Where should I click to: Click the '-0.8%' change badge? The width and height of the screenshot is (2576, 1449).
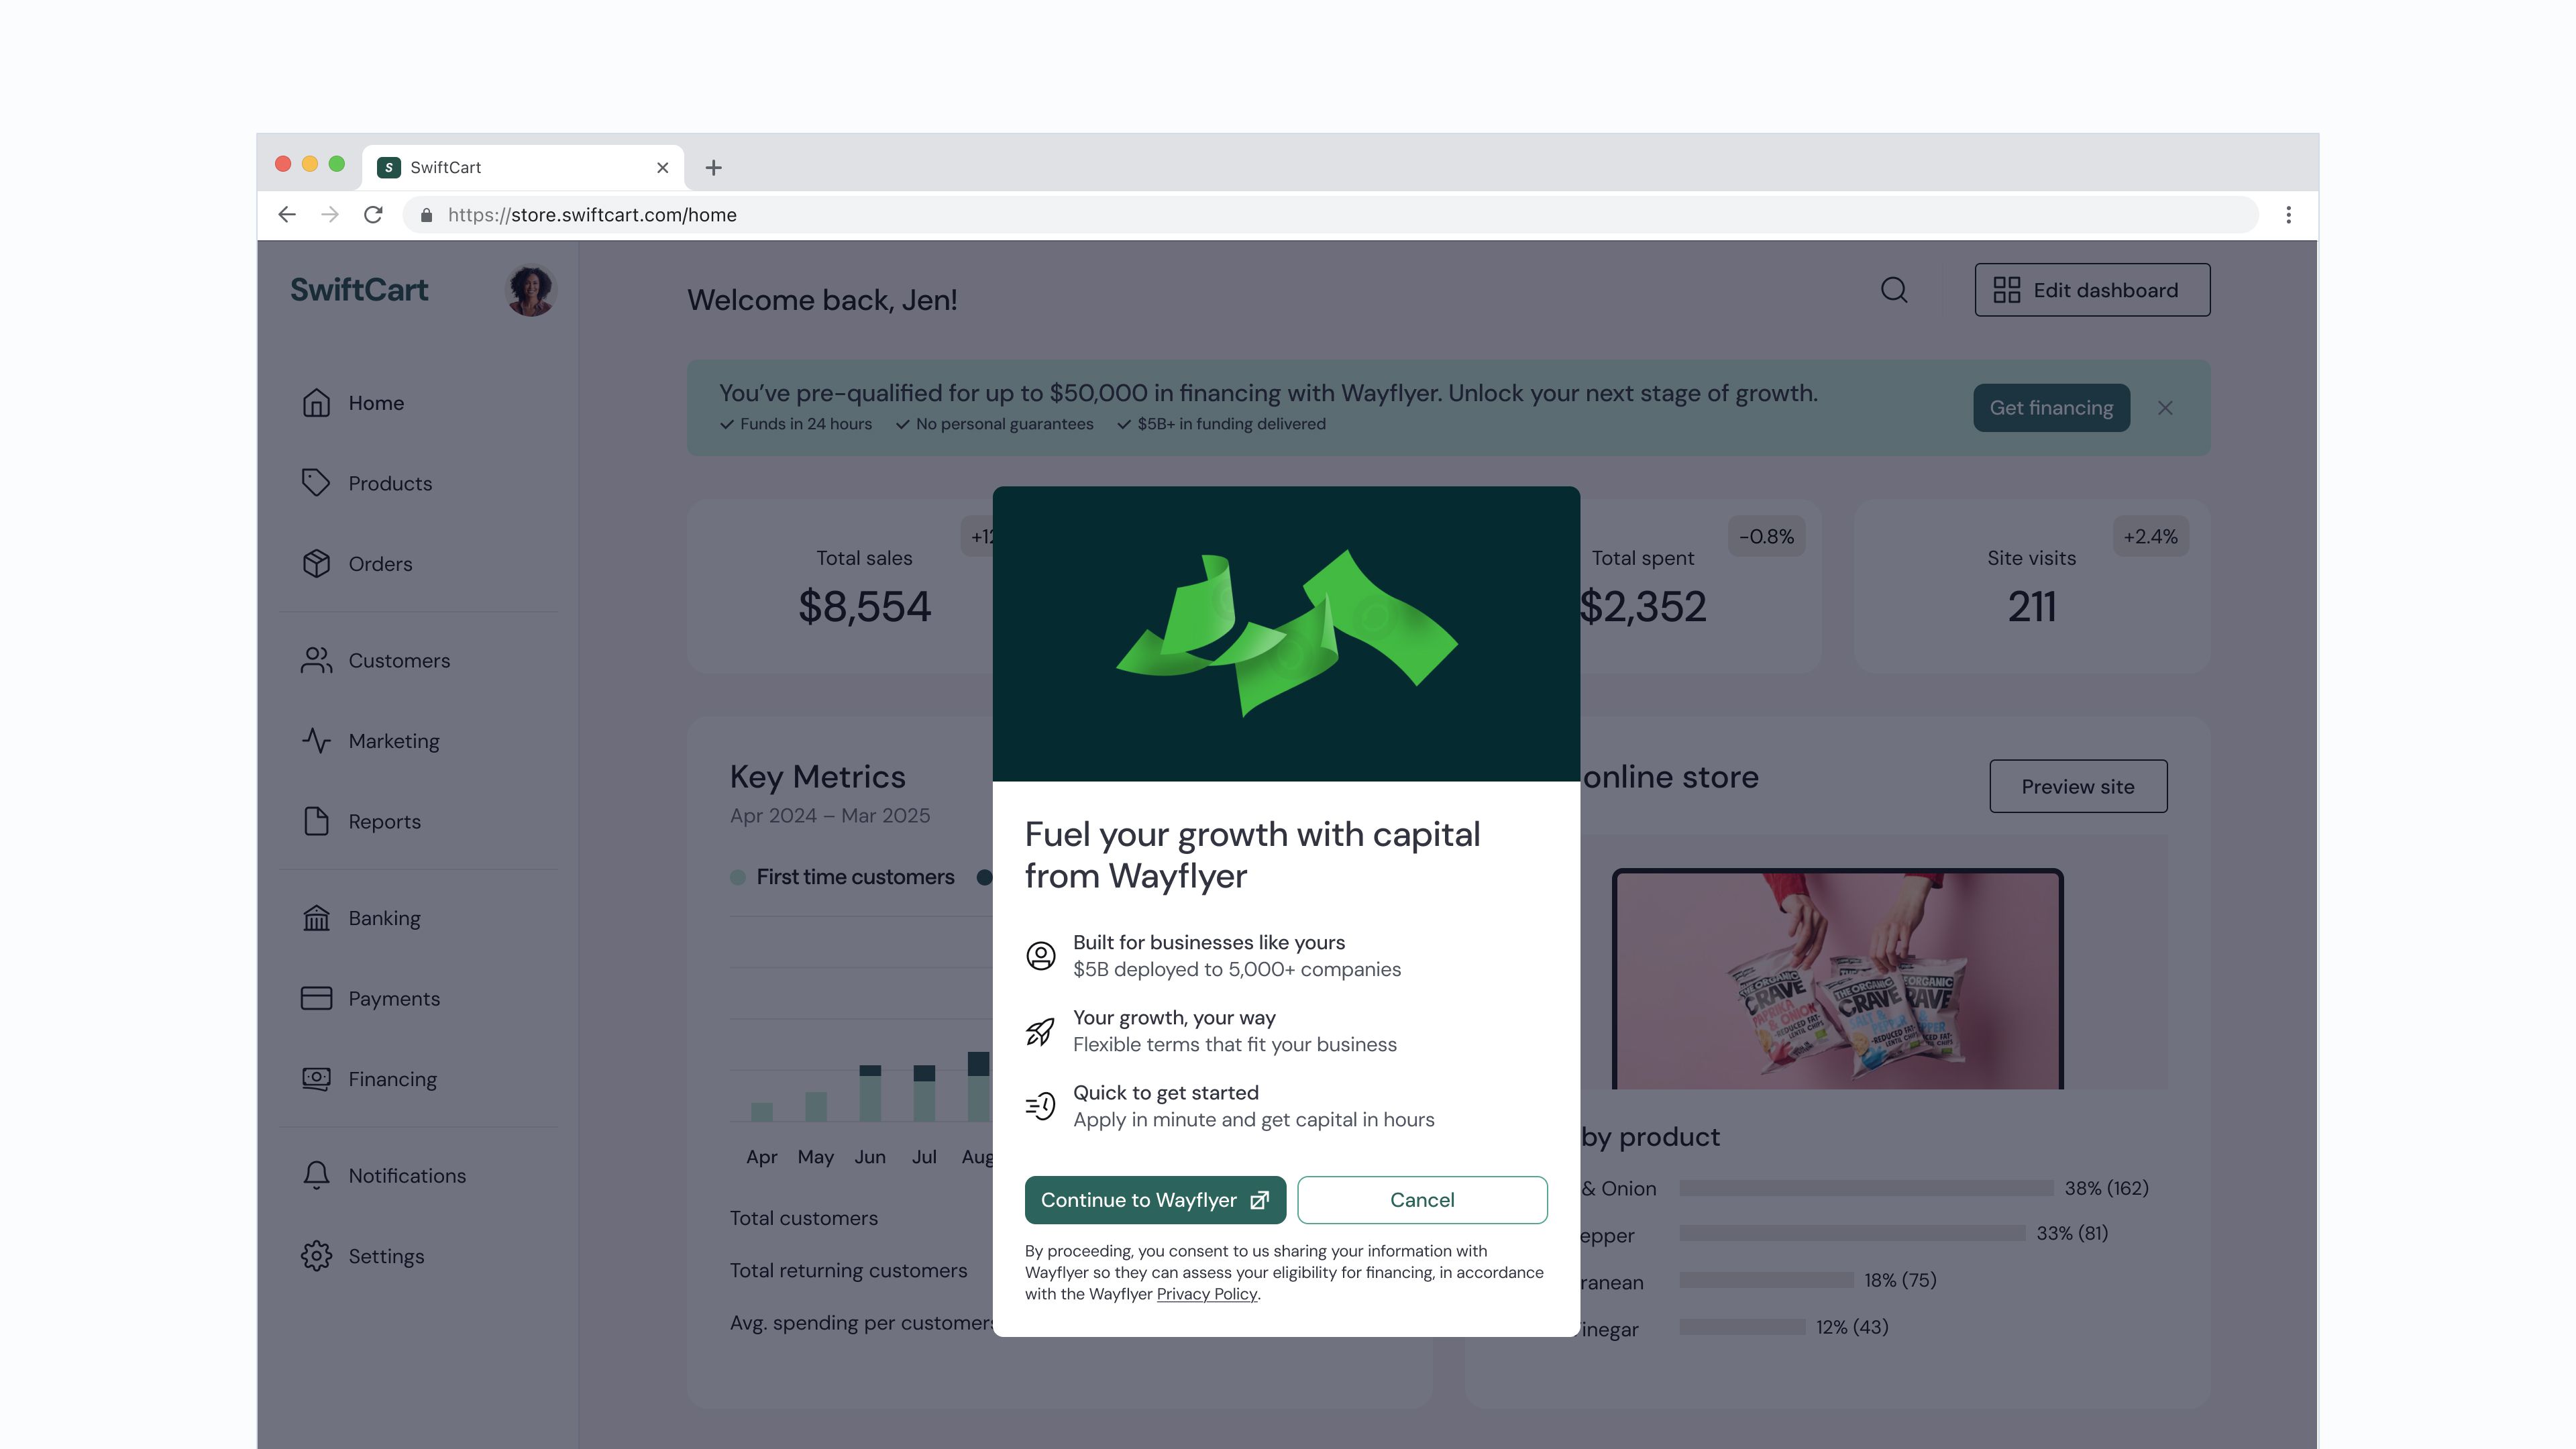click(x=1766, y=536)
